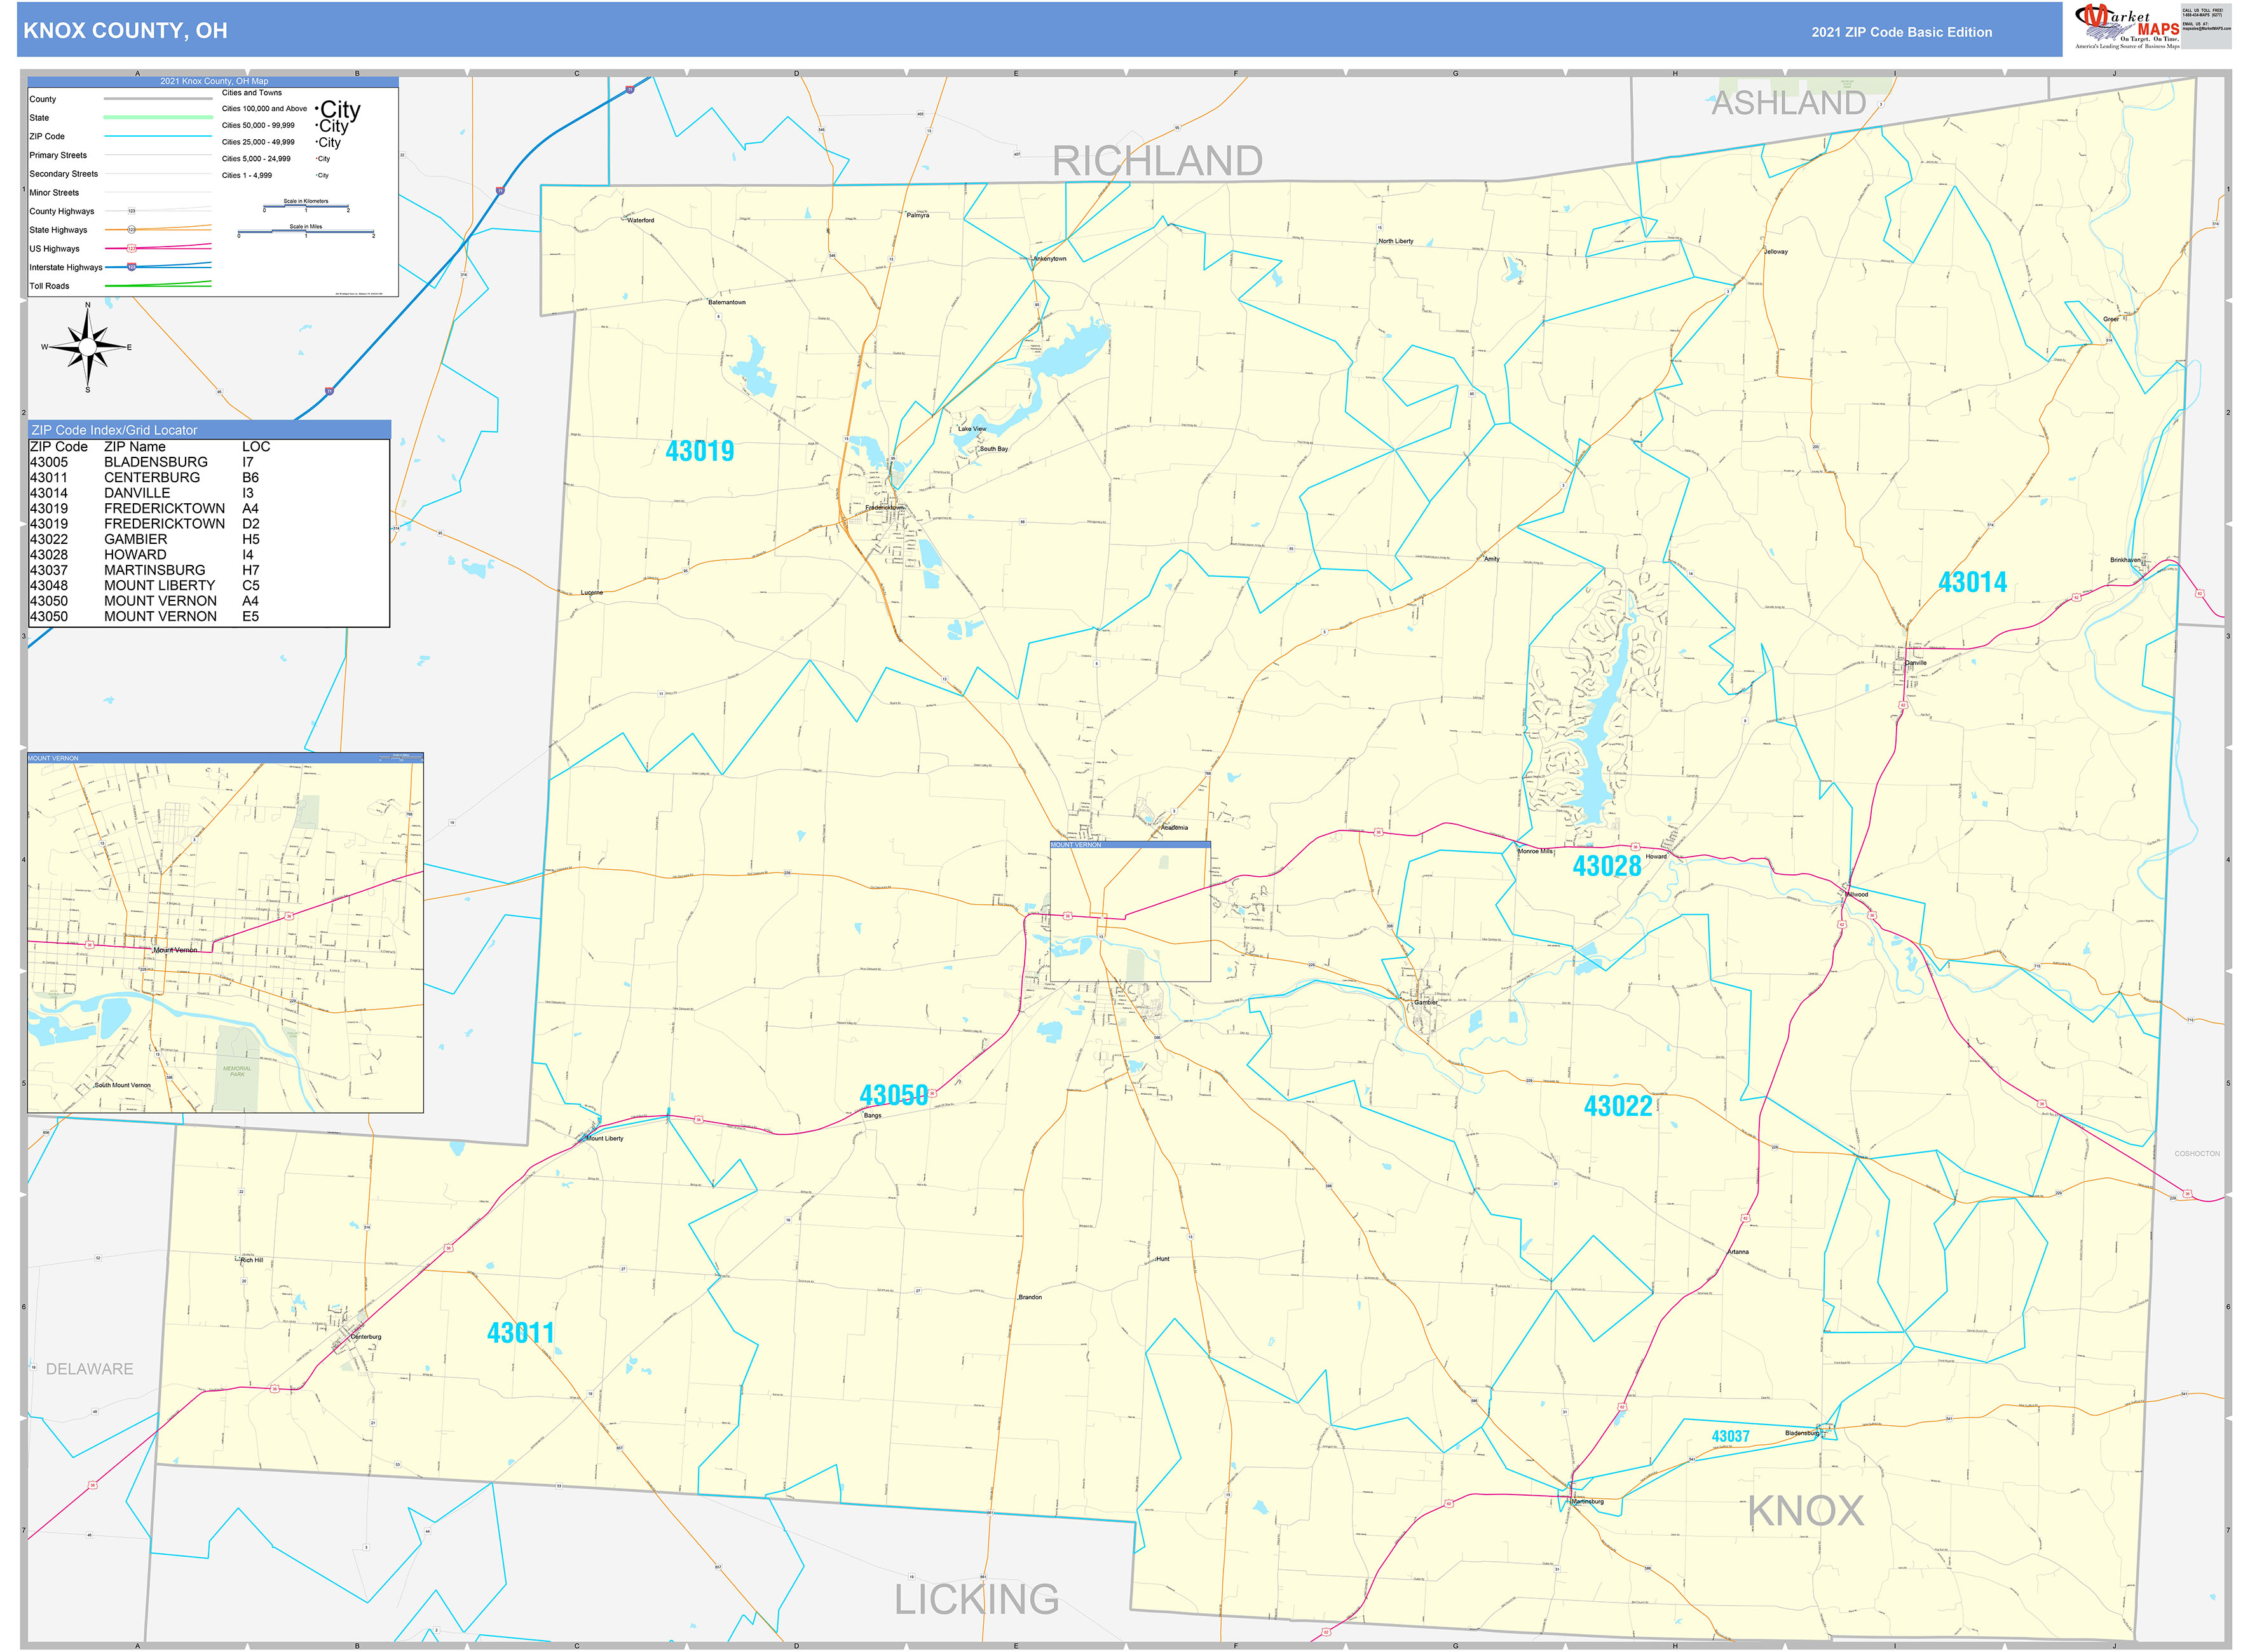Viewport: 2243px width, 1652px height.
Task: Click 'MEMORIAL PARK' label in the inset map
Action: pos(237,1071)
